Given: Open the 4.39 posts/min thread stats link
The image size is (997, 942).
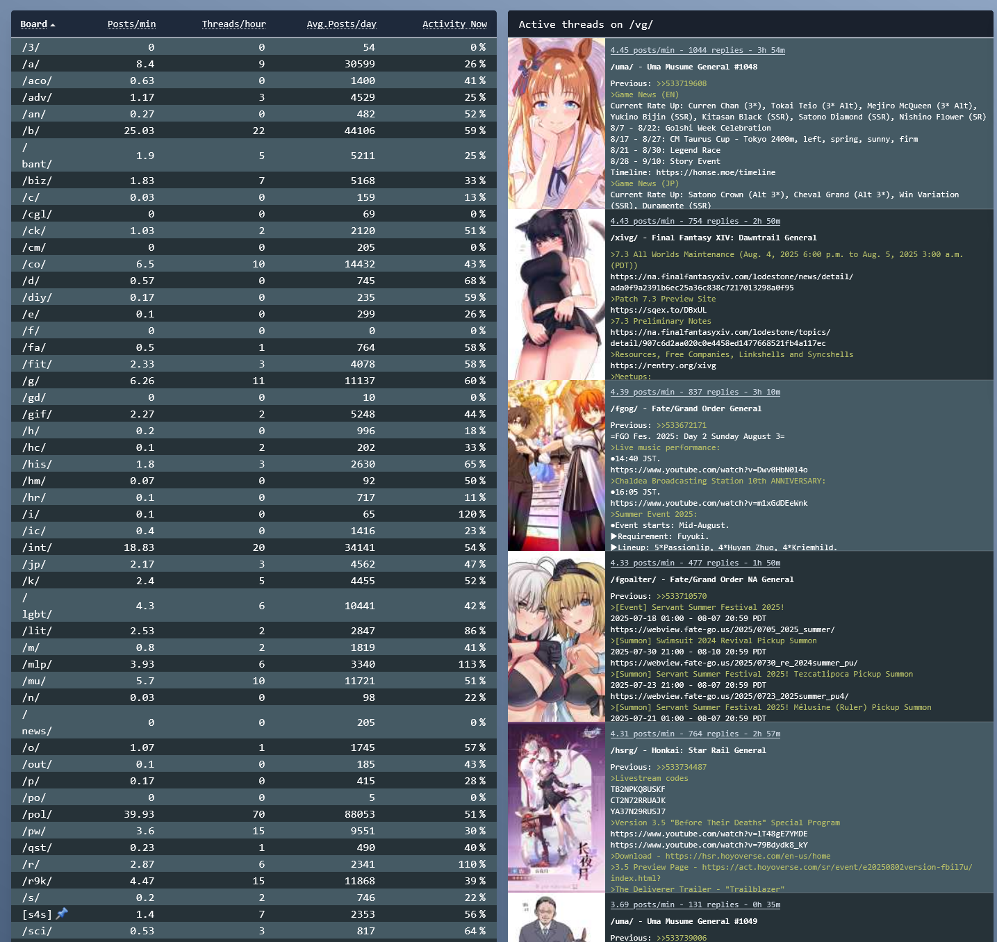Looking at the screenshot, I should point(695,392).
